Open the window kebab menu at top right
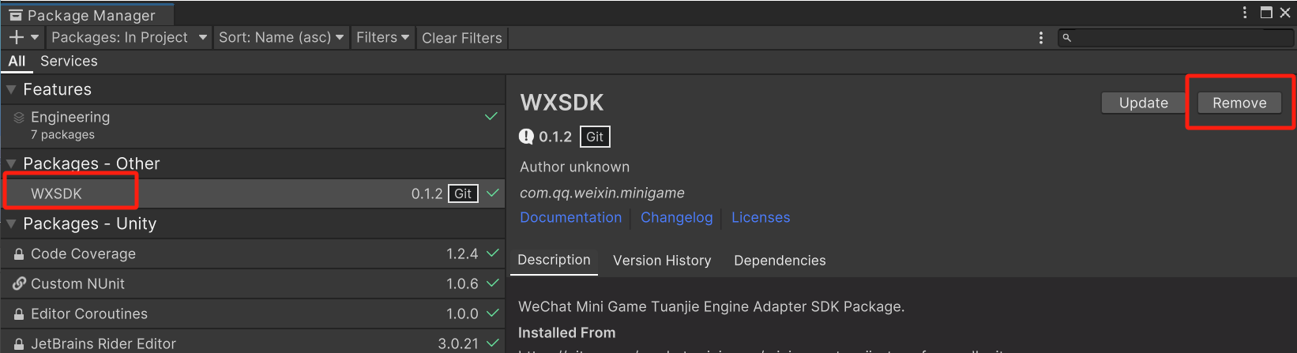The height and width of the screenshot is (353, 1297). [x=1245, y=13]
